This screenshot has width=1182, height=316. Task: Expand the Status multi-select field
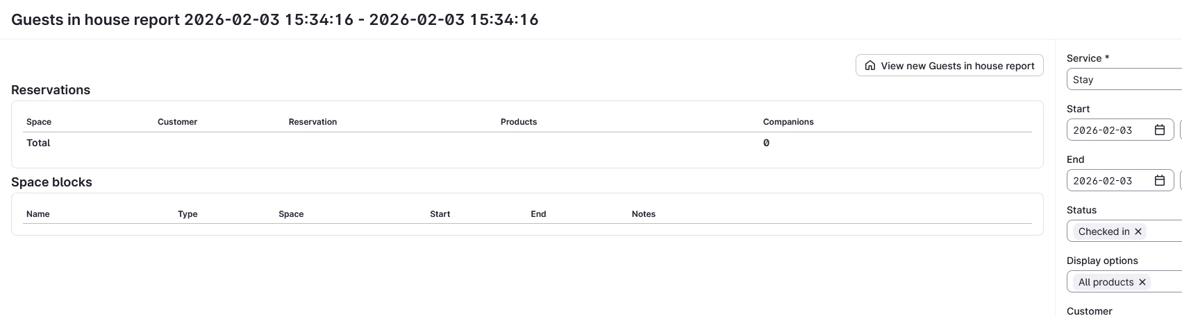click(1167, 231)
